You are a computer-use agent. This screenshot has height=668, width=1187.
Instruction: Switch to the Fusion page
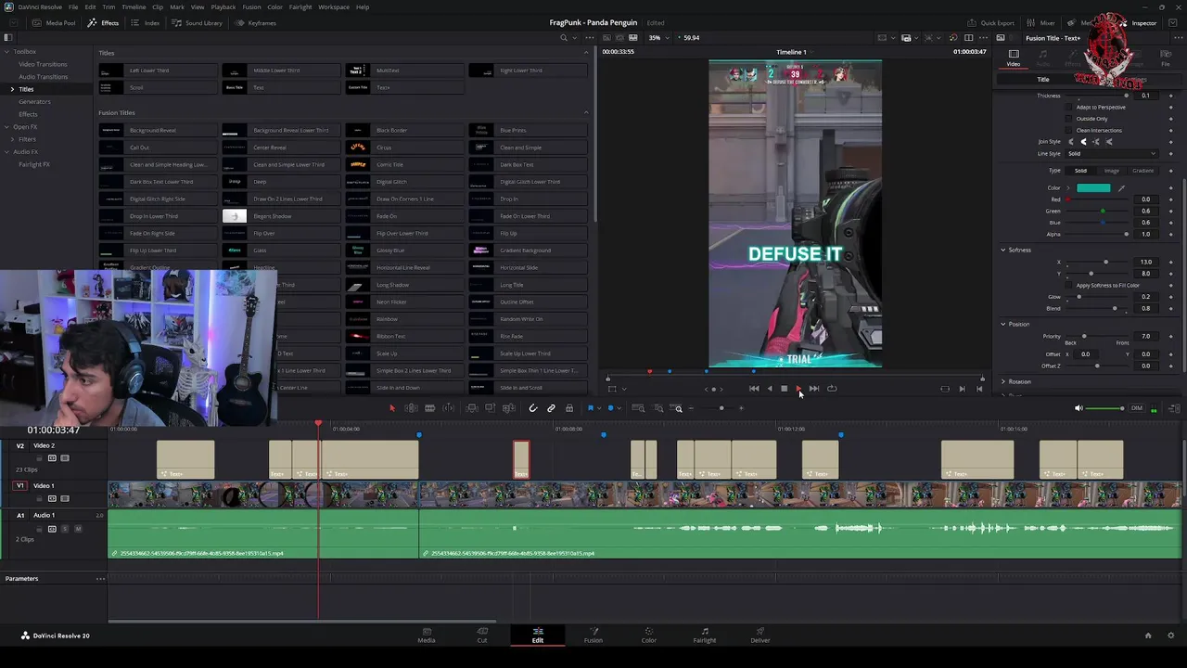coord(593,636)
